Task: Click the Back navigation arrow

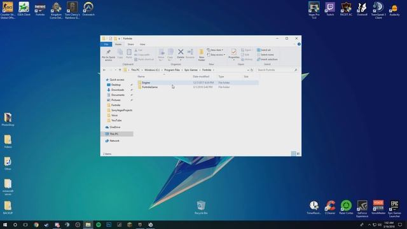Action: [104, 70]
